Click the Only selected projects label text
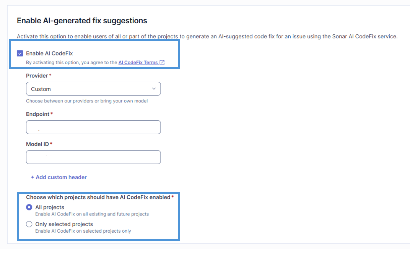The height and width of the screenshot is (256, 410). point(64,224)
